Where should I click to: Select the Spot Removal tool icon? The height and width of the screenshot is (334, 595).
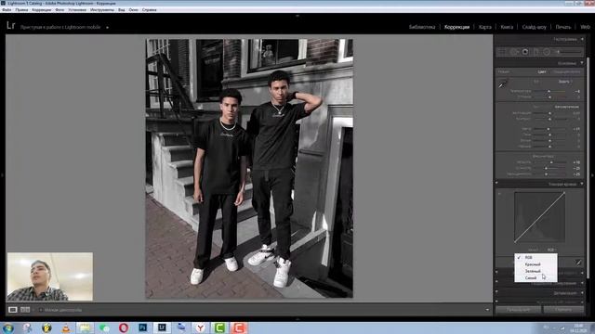(514, 52)
